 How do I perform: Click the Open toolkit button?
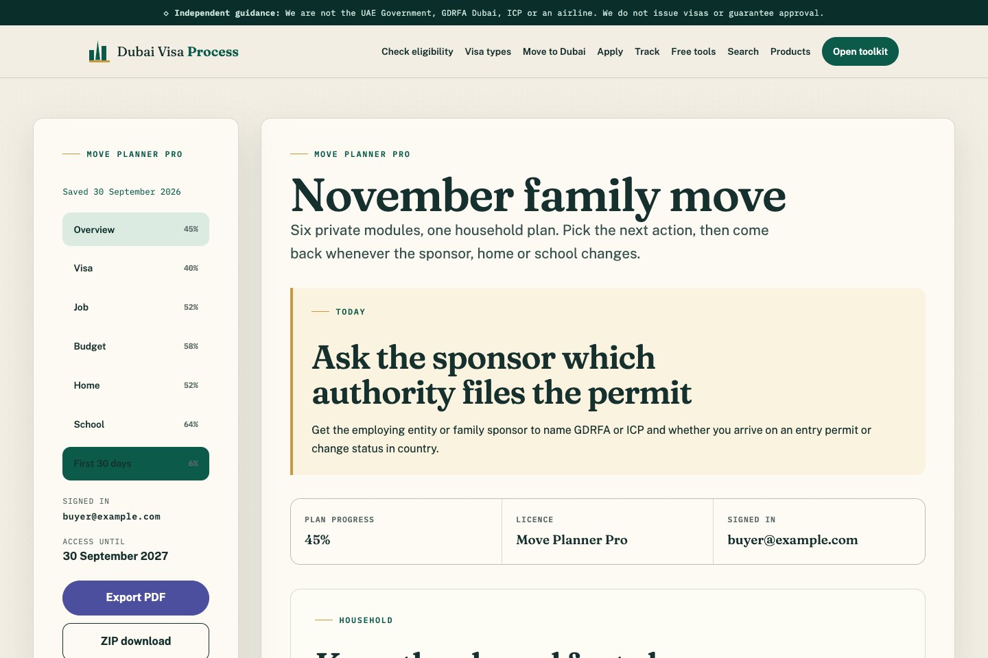point(860,51)
